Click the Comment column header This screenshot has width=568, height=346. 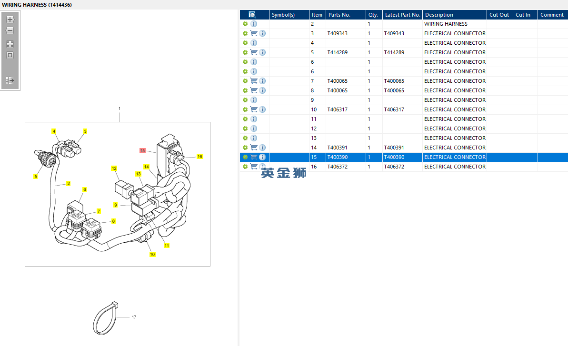pos(553,15)
